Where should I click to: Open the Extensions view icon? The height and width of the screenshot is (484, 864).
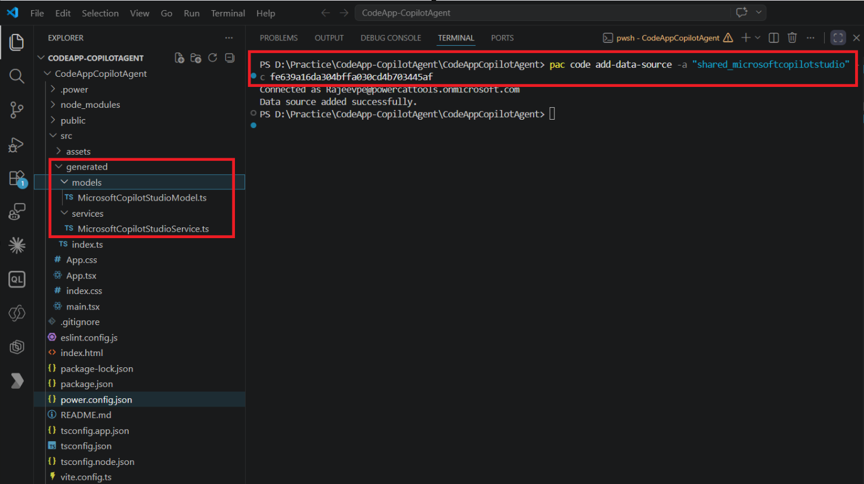[x=17, y=178]
